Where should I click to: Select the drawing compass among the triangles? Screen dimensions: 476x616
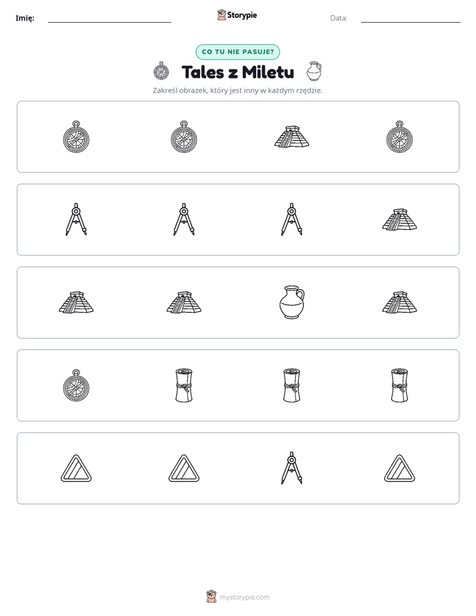click(292, 468)
